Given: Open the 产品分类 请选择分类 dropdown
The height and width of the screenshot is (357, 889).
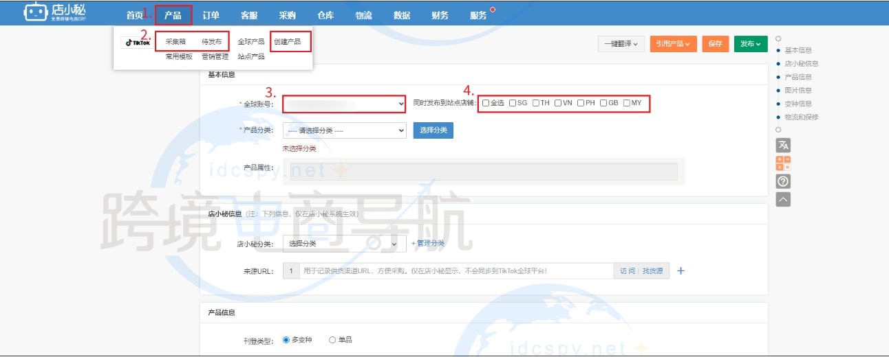Looking at the screenshot, I should [x=344, y=130].
